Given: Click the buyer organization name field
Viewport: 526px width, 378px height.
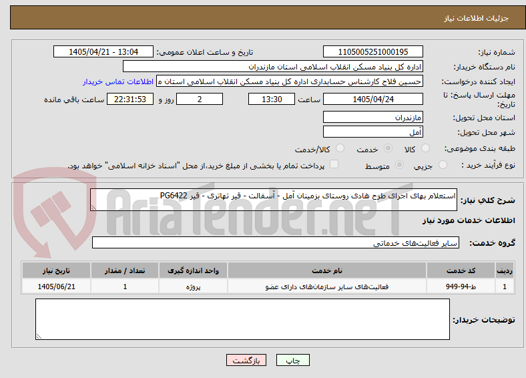Looking at the screenshot, I should 273,67.
